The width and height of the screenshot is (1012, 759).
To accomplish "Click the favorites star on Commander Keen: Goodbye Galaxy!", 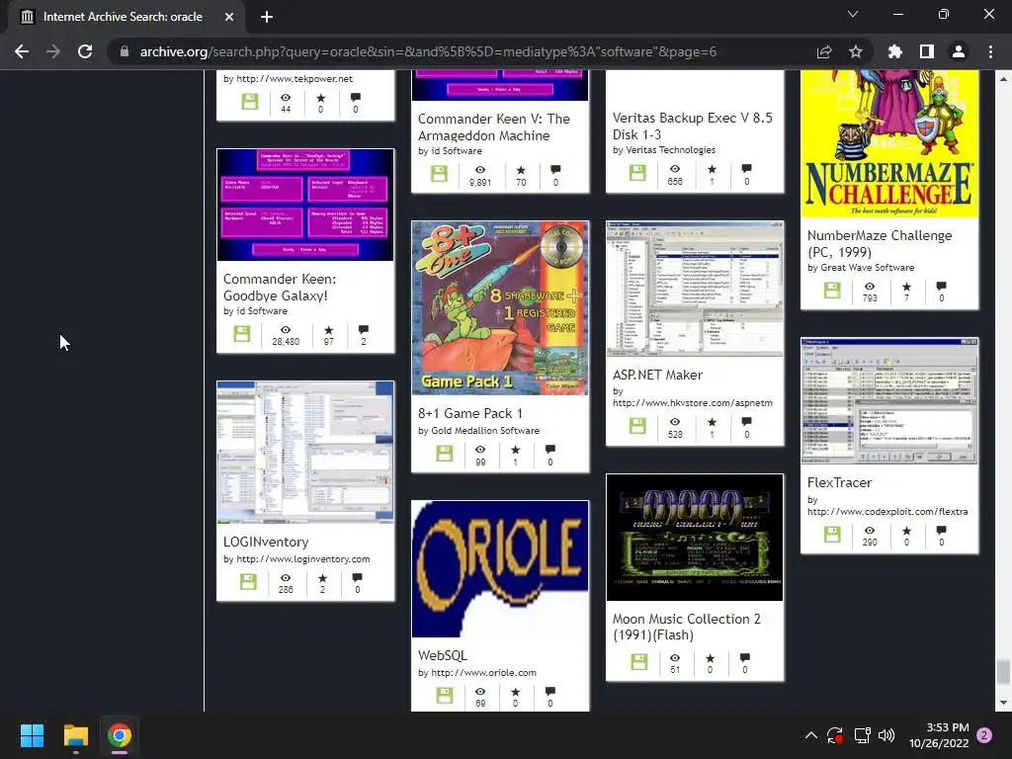I will (x=328, y=330).
